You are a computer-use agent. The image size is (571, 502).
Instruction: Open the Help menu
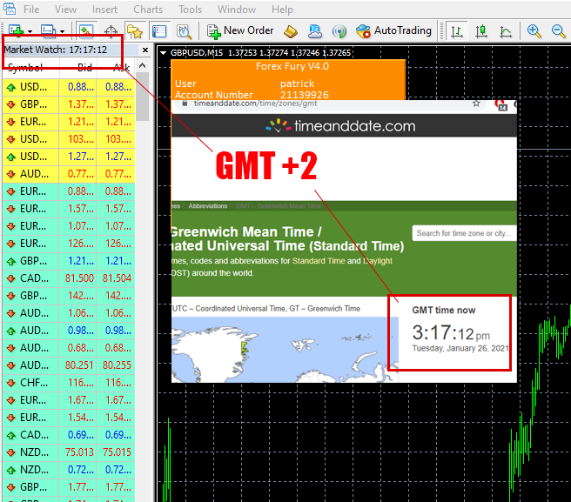(x=282, y=9)
